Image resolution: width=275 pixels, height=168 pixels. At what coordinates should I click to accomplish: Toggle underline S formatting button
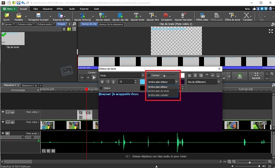(x=114, y=82)
